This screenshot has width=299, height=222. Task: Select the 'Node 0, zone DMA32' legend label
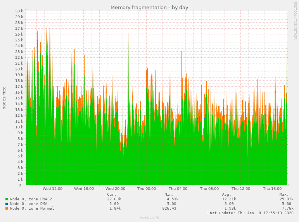click(31, 199)
